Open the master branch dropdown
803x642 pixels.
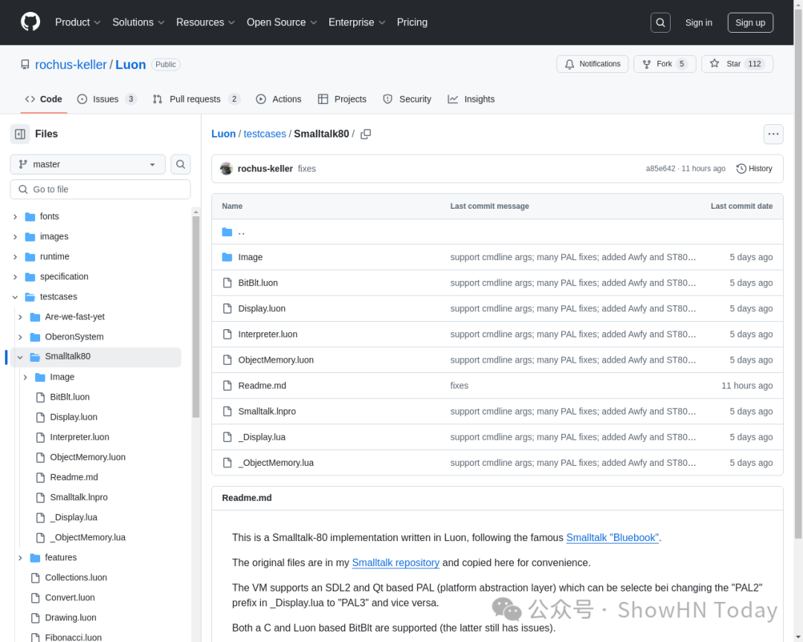coord(88,164)
